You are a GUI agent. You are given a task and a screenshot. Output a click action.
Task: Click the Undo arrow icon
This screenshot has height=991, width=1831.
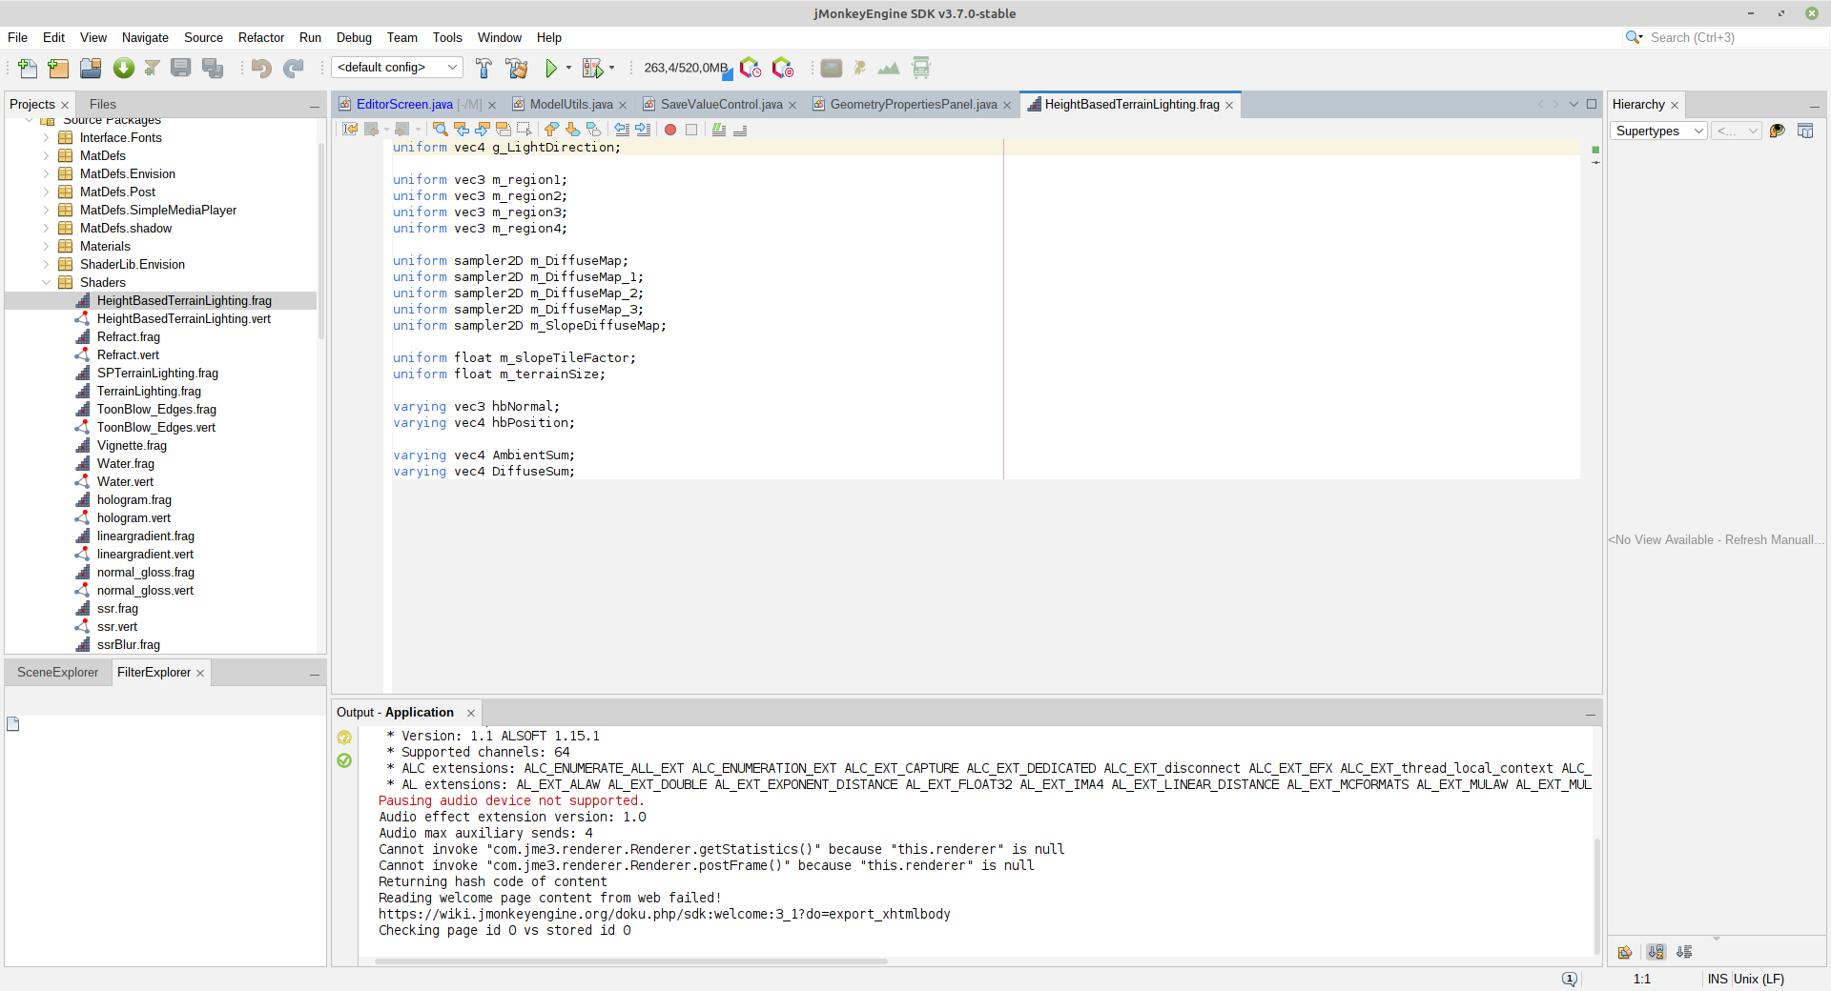click(x=262, y=68)
